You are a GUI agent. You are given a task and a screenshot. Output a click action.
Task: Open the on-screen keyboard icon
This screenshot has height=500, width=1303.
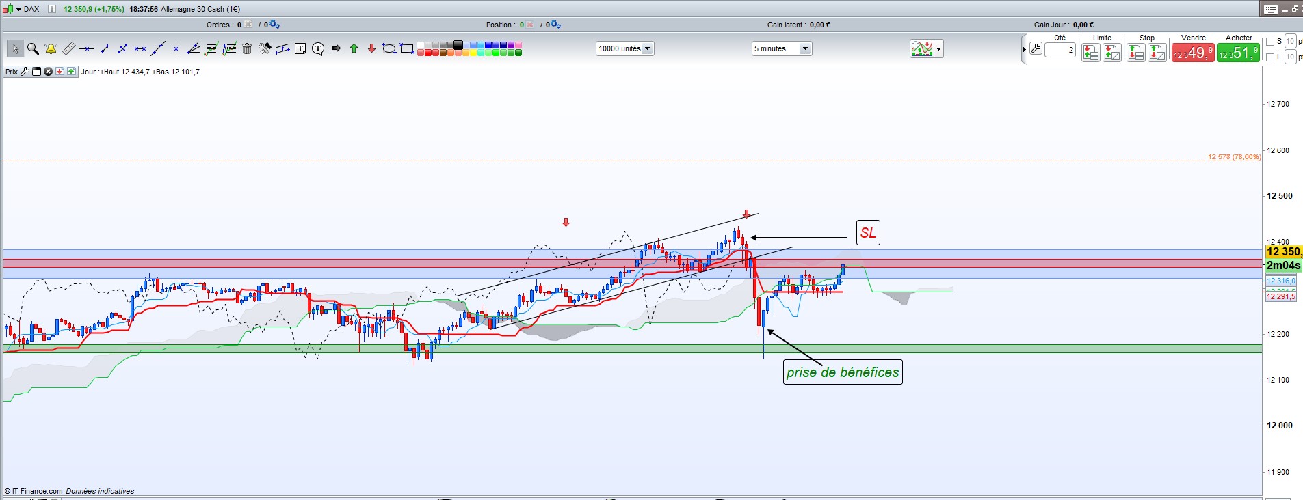1271,9
